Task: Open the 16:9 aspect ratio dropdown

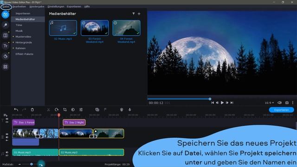Action: [x=269, y=103]
